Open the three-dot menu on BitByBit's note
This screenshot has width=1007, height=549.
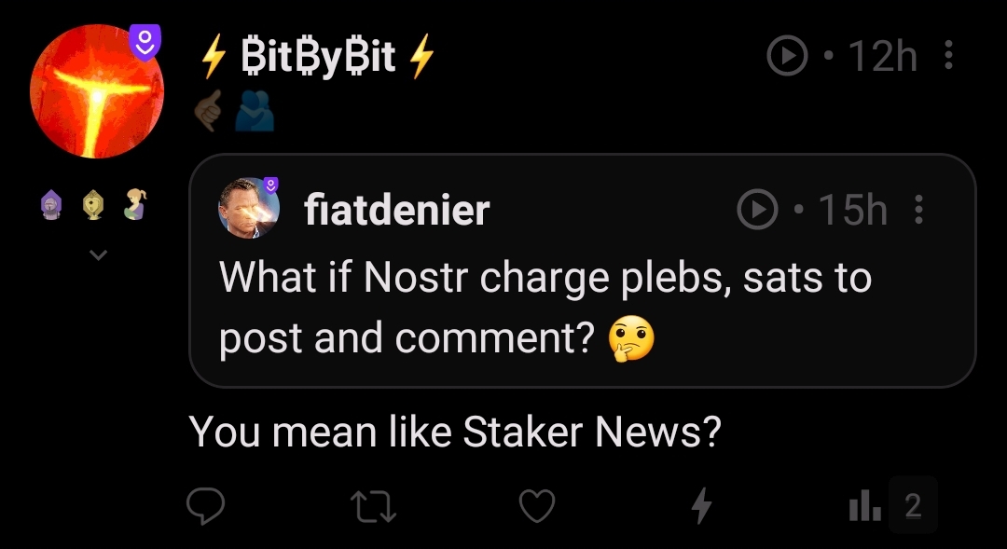(948, 58)
